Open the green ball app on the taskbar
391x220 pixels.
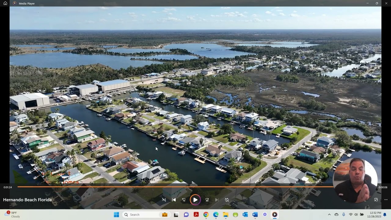tap(235, 215)
